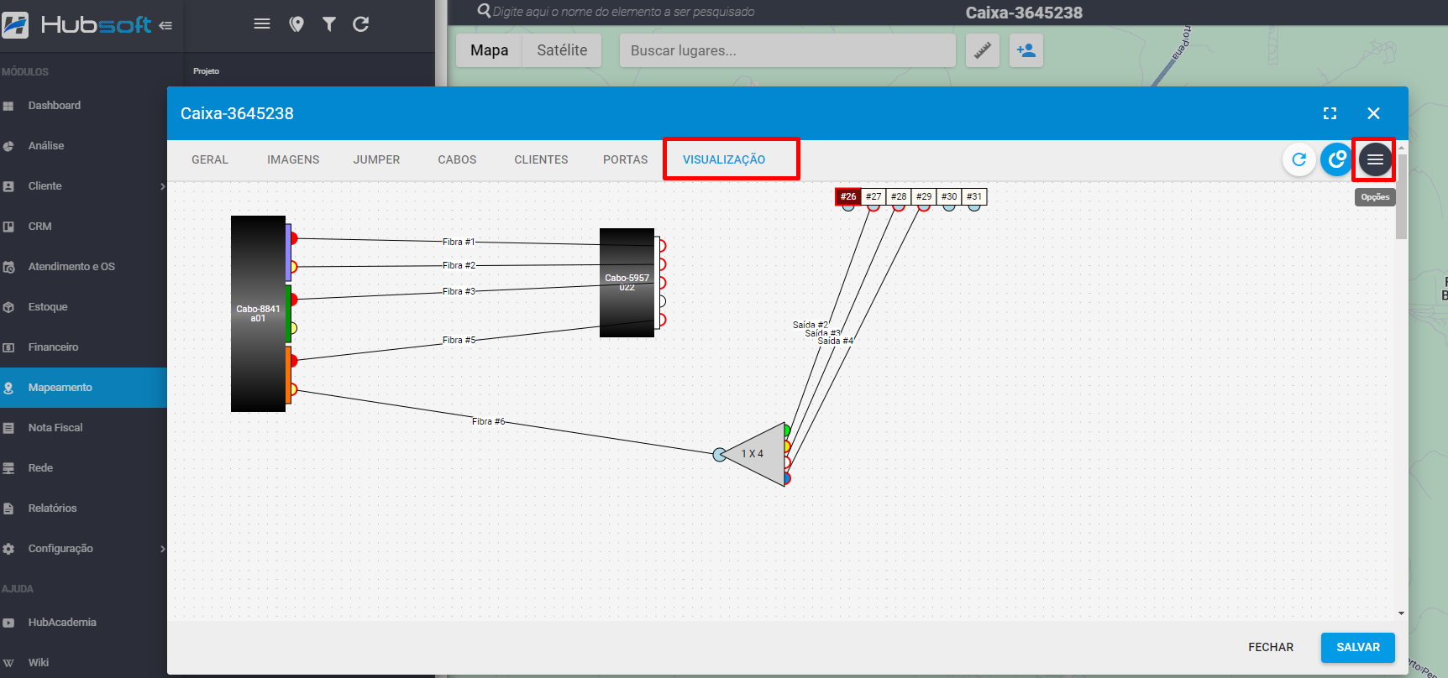Select port #29 in diagram

point(924,196)
